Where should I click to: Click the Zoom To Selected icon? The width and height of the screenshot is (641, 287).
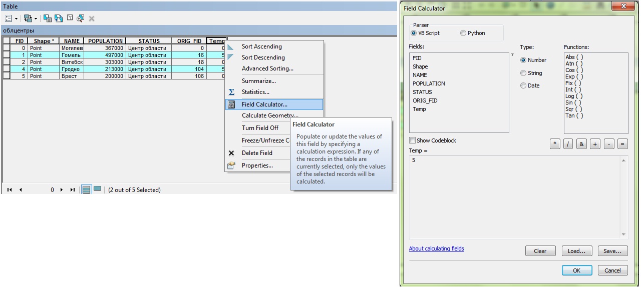click(x=80, y=18)
